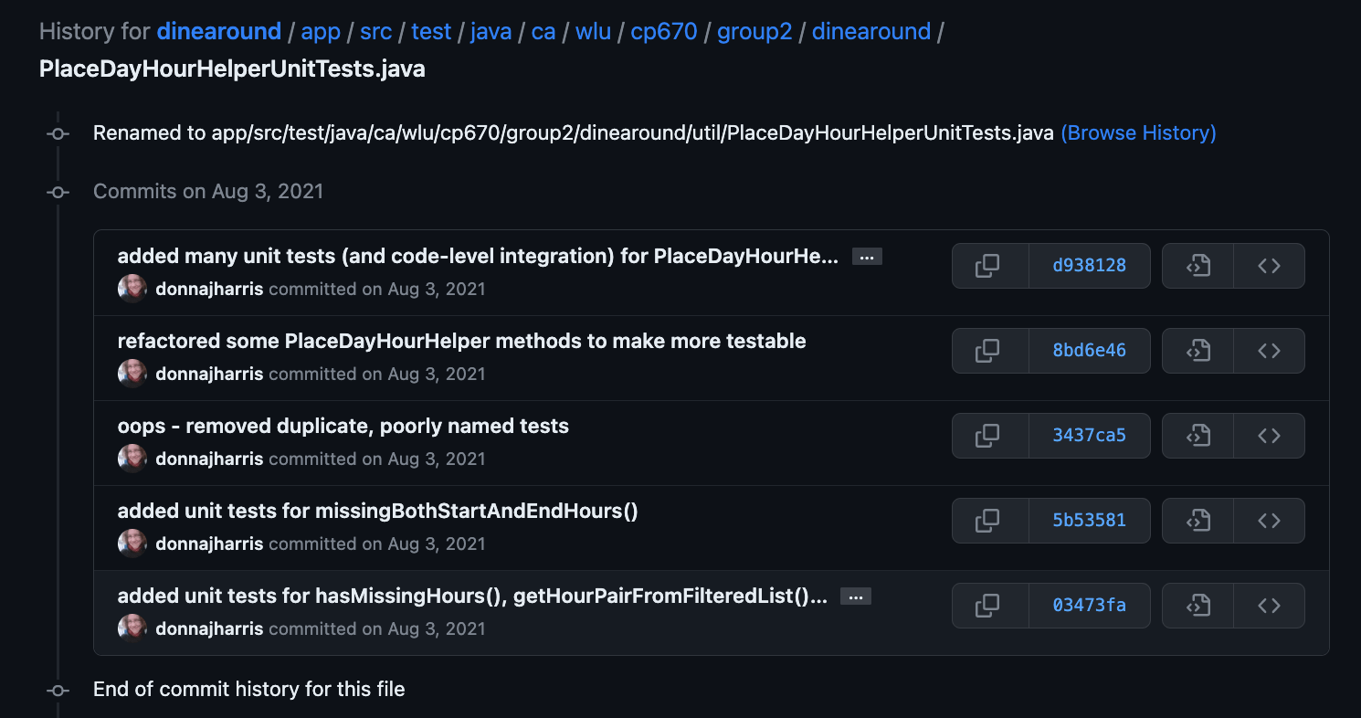Viewport: 1361px width, 718px height.
Task: Go to the dinearound repository breadcrumb
Action: (x=219, y=30)
